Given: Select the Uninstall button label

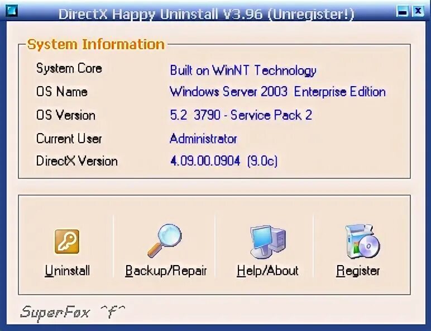Looking at the screenshot, I should (68, 271).
